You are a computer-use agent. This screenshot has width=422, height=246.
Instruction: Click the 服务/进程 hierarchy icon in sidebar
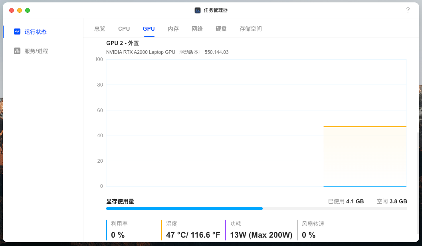click(17, 51)
